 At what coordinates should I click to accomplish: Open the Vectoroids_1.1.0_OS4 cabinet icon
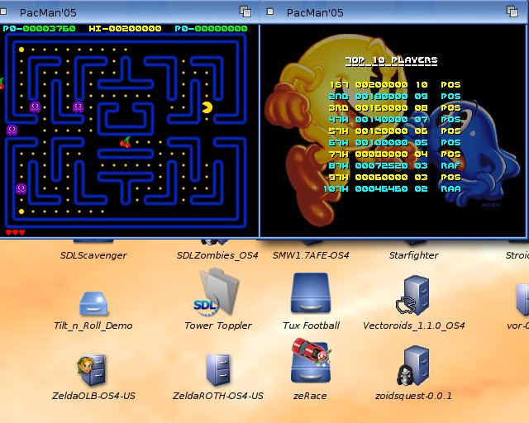click(x=413, y=296)
